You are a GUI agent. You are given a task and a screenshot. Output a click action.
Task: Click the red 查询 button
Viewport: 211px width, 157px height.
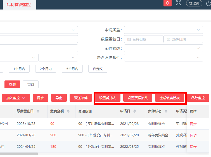pyautogui.click(x=12, y=84)
